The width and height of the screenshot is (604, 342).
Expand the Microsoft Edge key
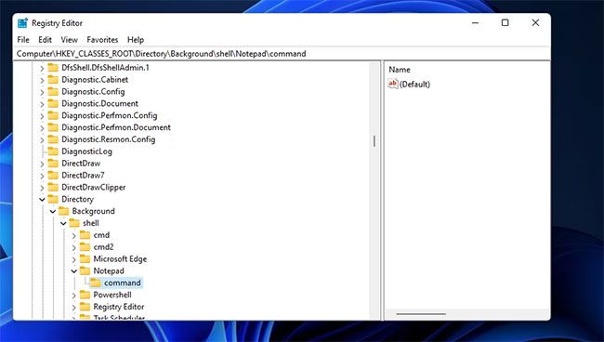[x=74, y=259]
